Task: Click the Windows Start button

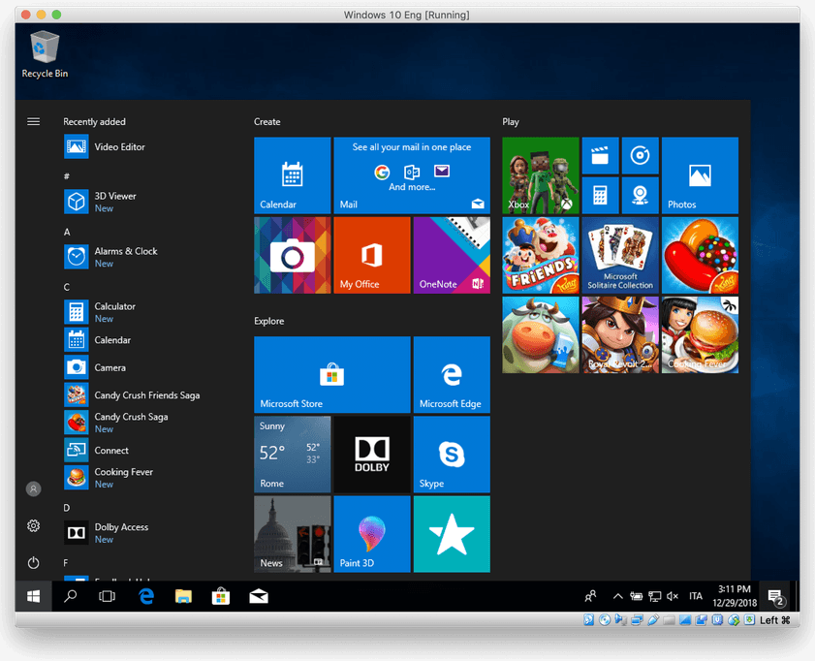Action: (x=33, y=596)
